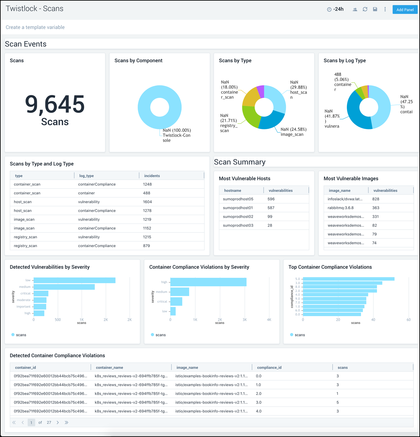This screenshot has height=437, width=420.
Task: Toggle the scans legend under Top Container Compliance Violations
Action: click(x=298, y=335)
